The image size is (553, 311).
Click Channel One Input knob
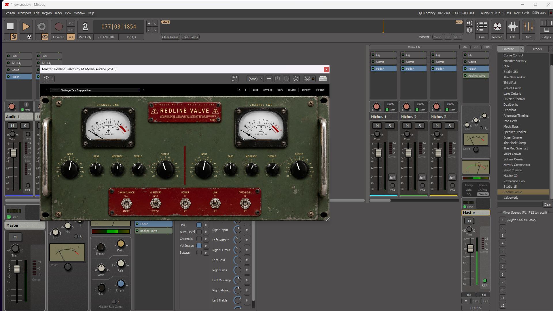coord(70,169)
